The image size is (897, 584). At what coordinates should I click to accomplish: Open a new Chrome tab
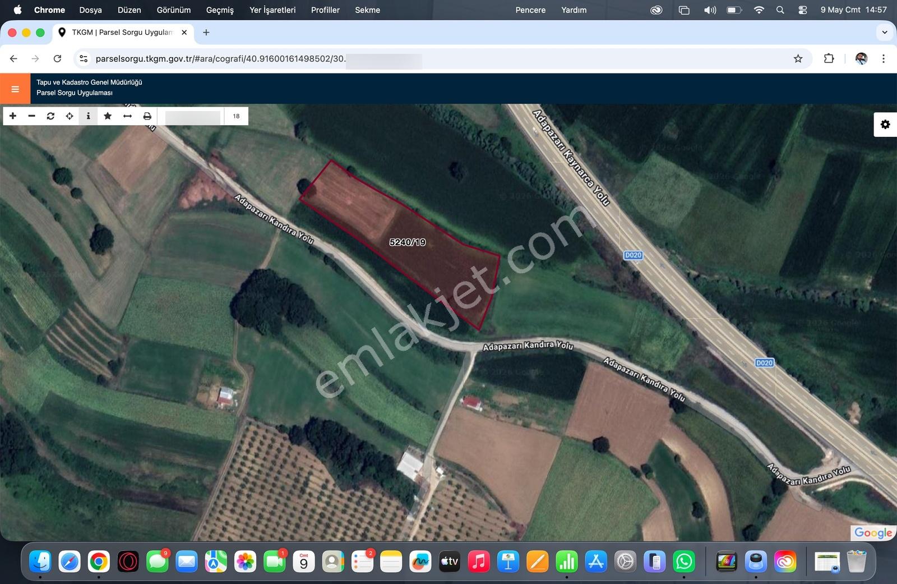(x=206, y=33)
